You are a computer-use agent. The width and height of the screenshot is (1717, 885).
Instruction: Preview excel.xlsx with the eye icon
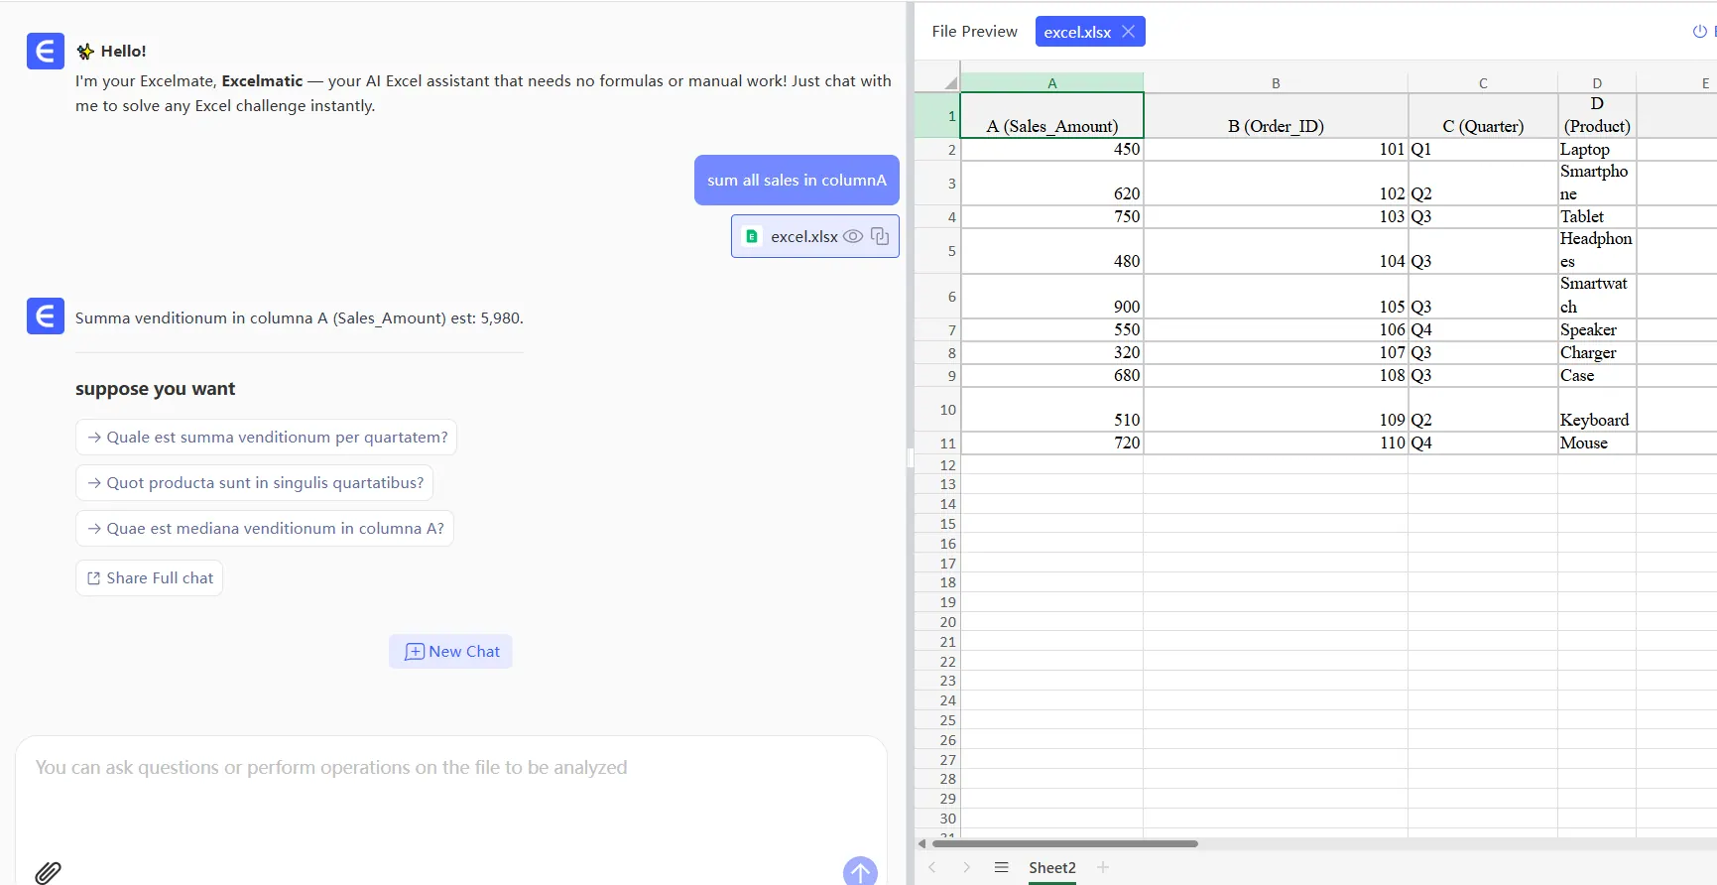(x=852, y=236)
